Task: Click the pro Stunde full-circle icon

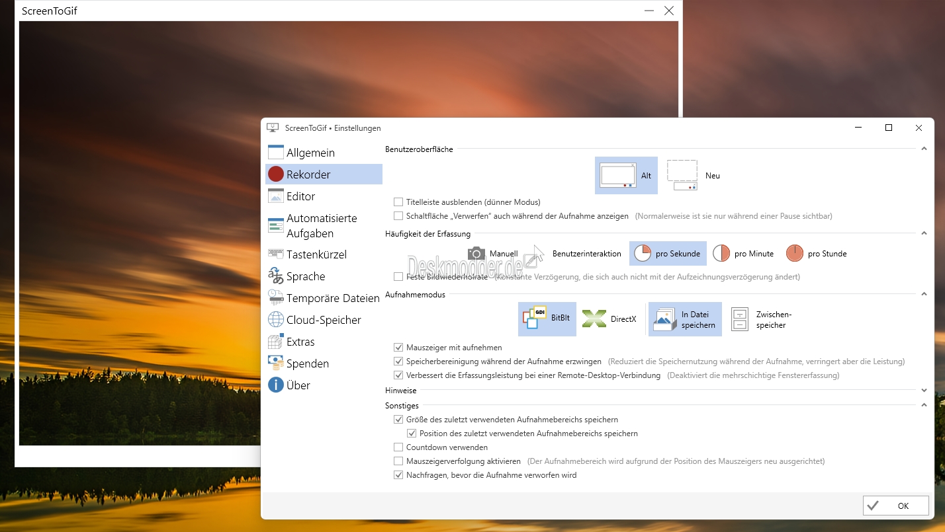Action: click(795, 254)
